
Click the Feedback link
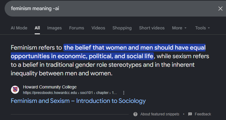pyautogui.click(x=203, y=114)
